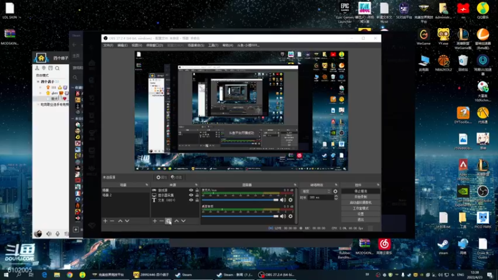The height and width of the screenshot is (280, 498).
Task: Select 场景 in the Scenes list
Action: point(126,190)
